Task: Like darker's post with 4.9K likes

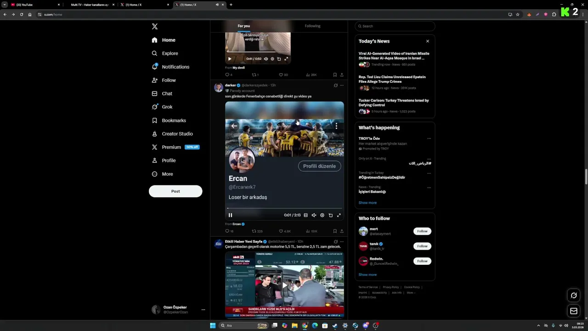Action: click(285, 231)
